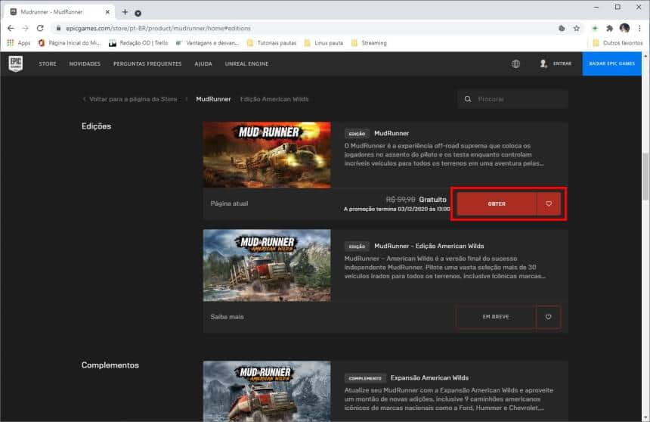
Task: Open PERGUNTAS FREQUENTES page
Action: [x=147, y=64]
